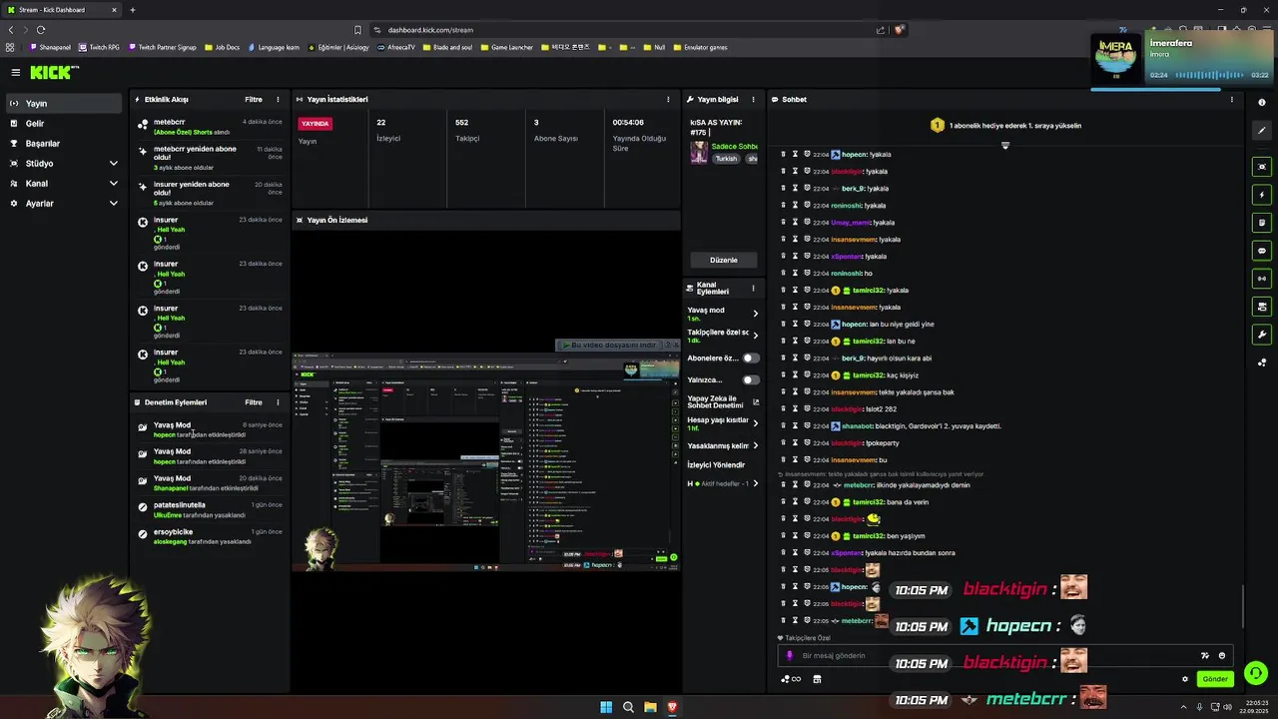The image size is (1278, 719).
Task: Toggle the activity feed lightning icon in right sidebar
Action: coord(1262,195)
